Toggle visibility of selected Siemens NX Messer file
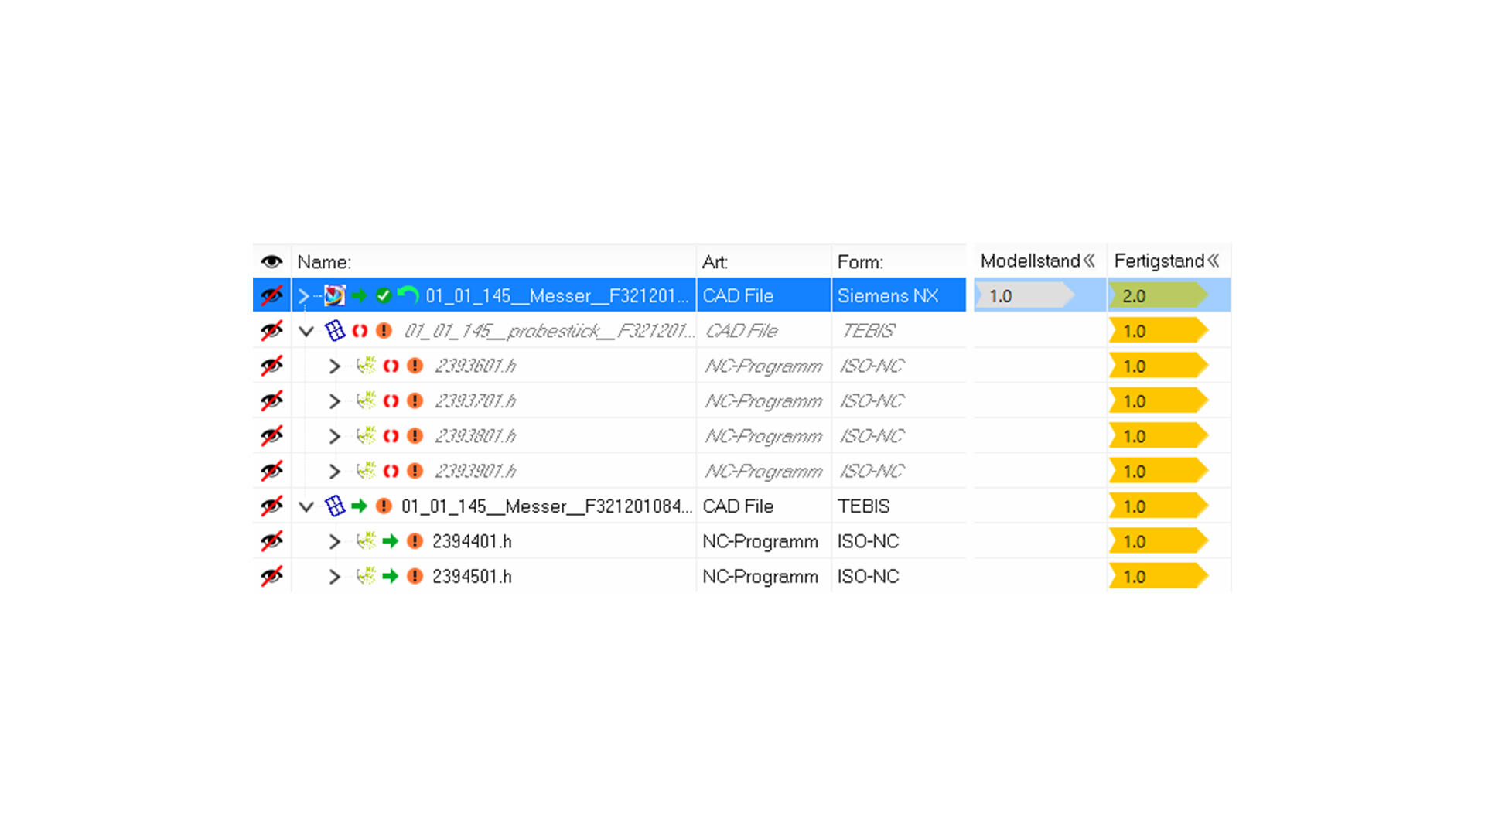Image resolution: width=1485 pixels, height=835 pixels. pyautogui.click(x=271, y=295)
